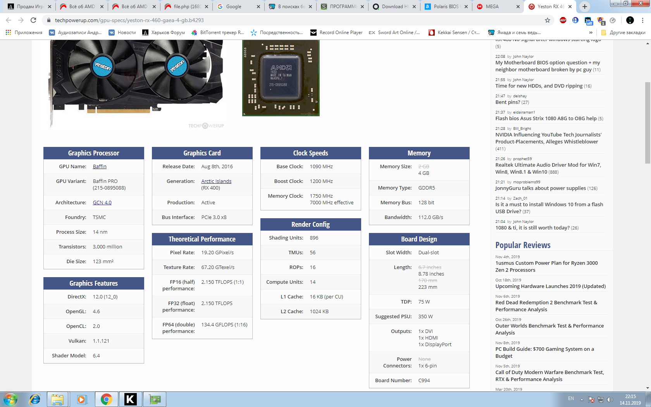The image size is (651, 407).
Task: Select the 112.0 GB/s bandwidth value
Action: click(x=431, y=217)
